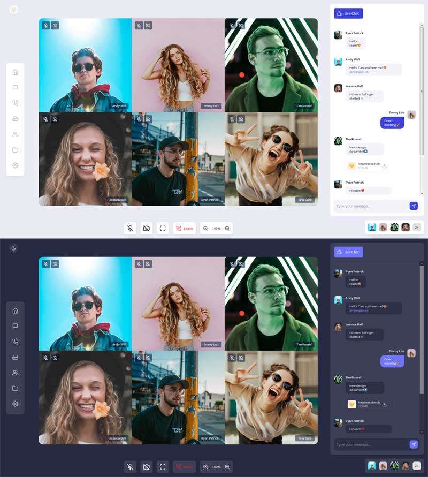Focus the dark-mode message input field
This screenshot has width=428, height=477.
371,444
